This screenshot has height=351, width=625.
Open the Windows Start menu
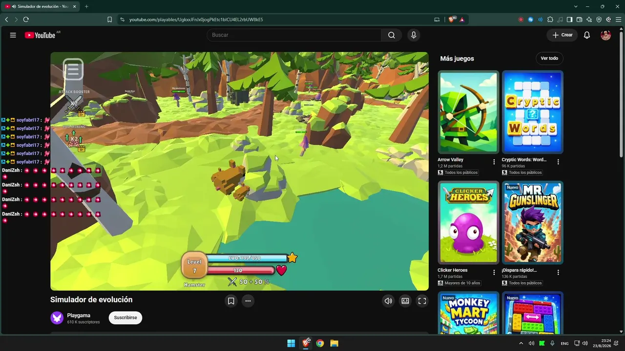click(x=291, y=343)
